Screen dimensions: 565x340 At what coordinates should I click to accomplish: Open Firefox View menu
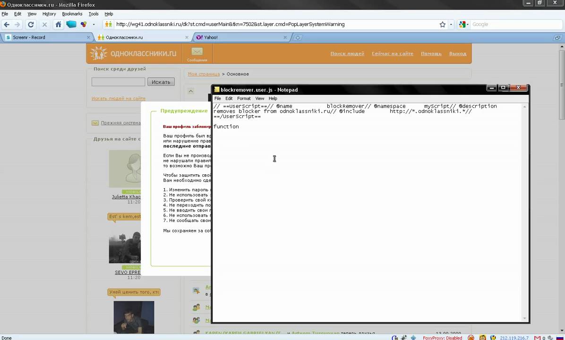point(32,14)
